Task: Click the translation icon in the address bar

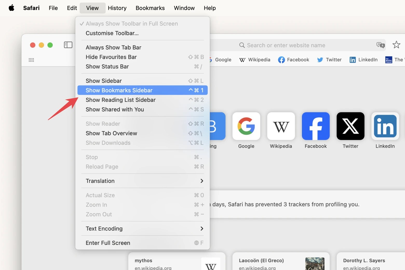Action: point(380,45)
